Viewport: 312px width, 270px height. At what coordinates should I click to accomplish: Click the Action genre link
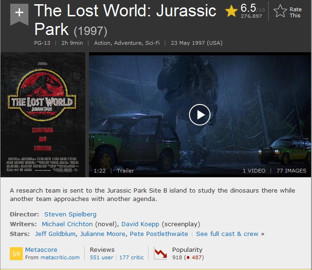103,43
